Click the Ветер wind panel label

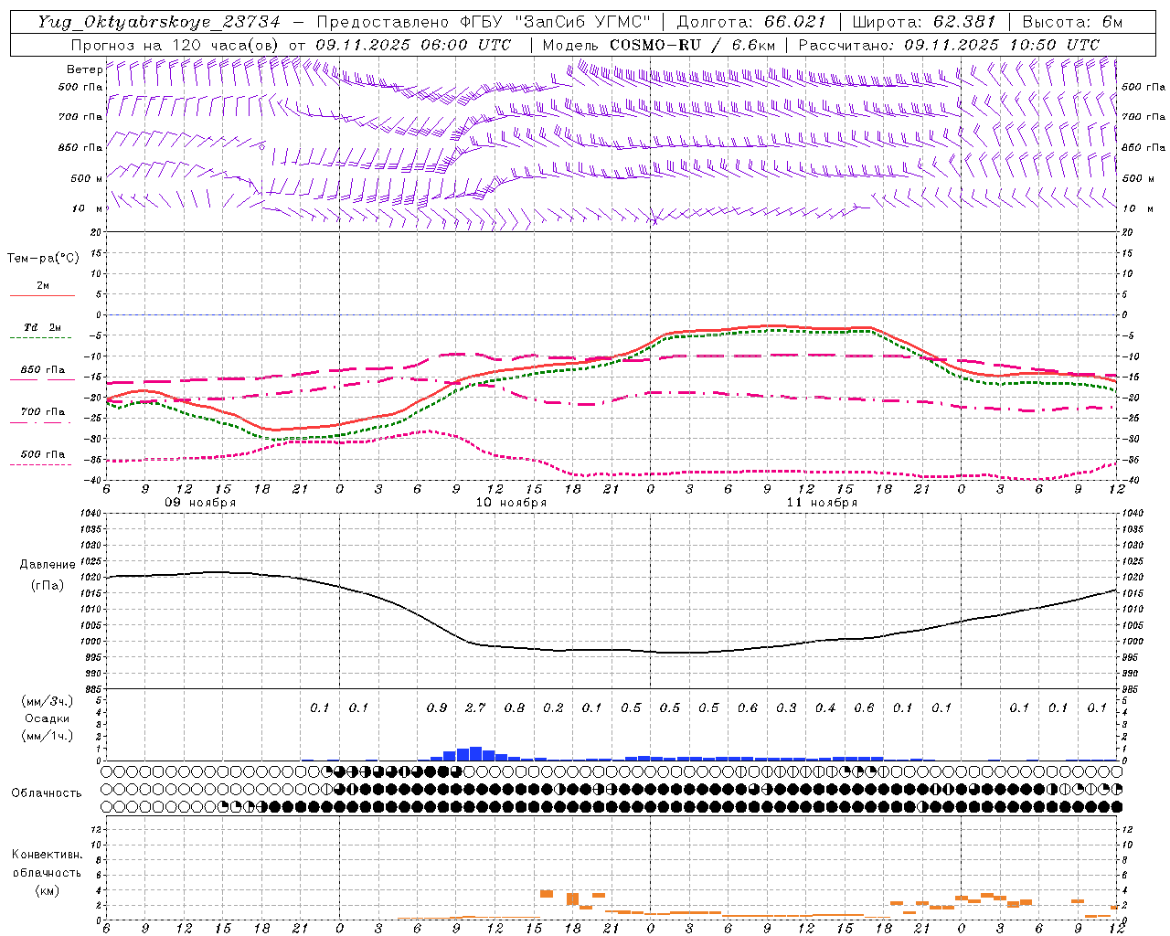(x=84, y=69)
